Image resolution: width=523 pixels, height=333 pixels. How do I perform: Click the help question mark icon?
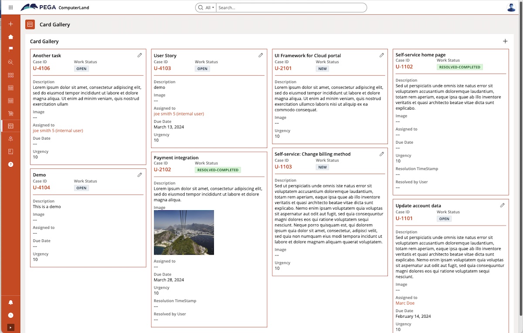[x=10, y=164]
